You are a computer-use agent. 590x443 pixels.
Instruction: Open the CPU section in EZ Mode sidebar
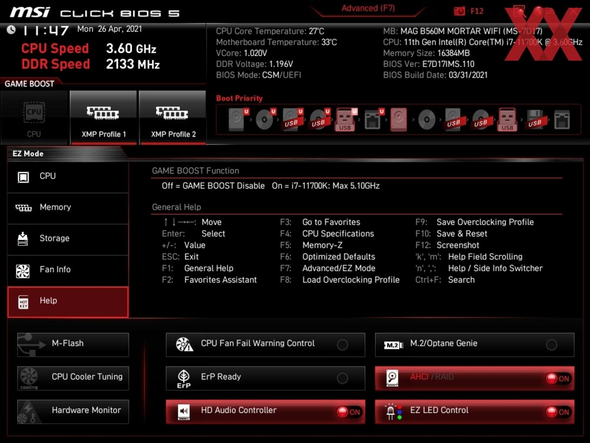(x=68, y=176)
